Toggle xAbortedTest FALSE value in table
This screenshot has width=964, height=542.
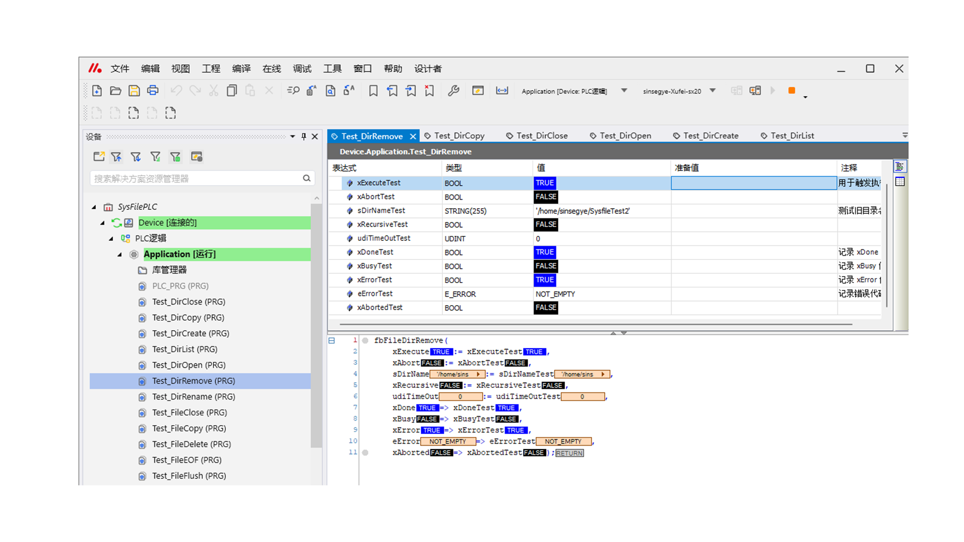pyautogui.click(x=546, y=307)
